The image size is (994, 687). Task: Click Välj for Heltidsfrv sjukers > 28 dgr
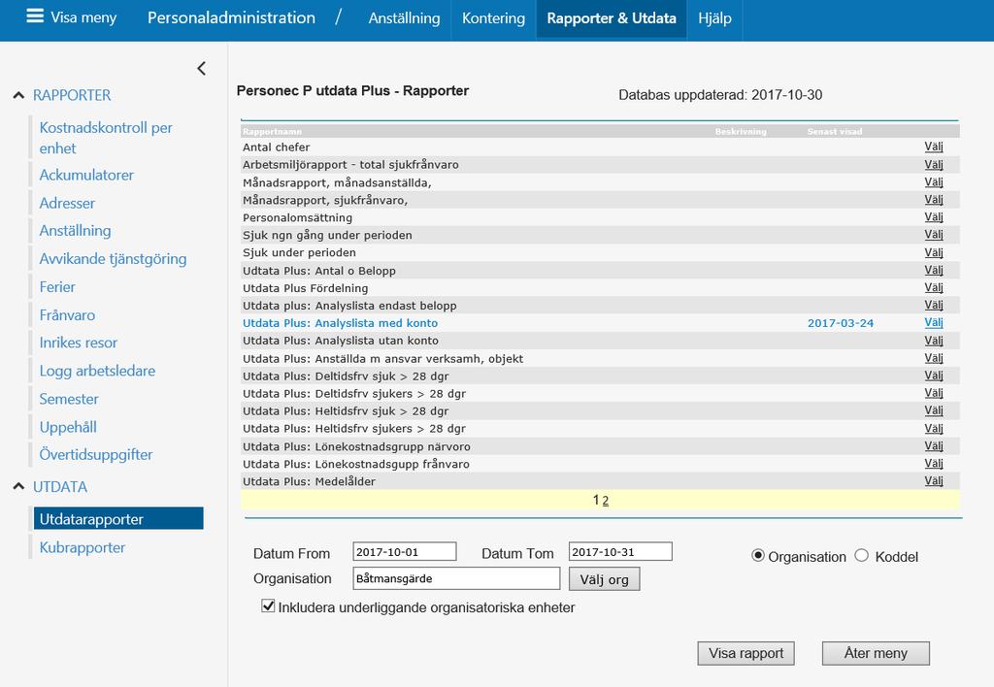coord(933,429)
